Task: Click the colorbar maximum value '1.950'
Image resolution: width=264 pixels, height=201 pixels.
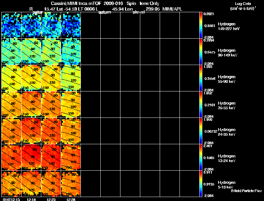Action: click(208, 119)
